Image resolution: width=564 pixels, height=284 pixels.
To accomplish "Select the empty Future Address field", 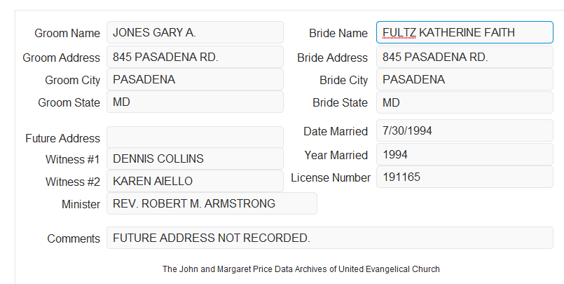I will pyautogui.click(x=195, y=137).
